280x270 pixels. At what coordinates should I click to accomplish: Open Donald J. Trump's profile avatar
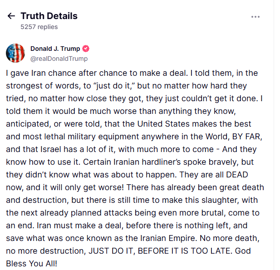pos(15,53)
